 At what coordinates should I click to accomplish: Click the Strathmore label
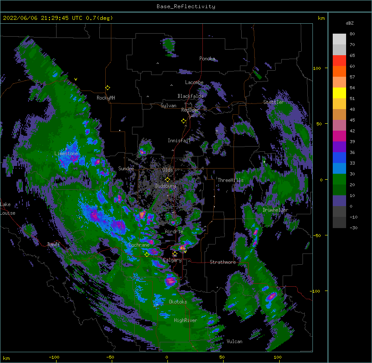pos(223,262)
